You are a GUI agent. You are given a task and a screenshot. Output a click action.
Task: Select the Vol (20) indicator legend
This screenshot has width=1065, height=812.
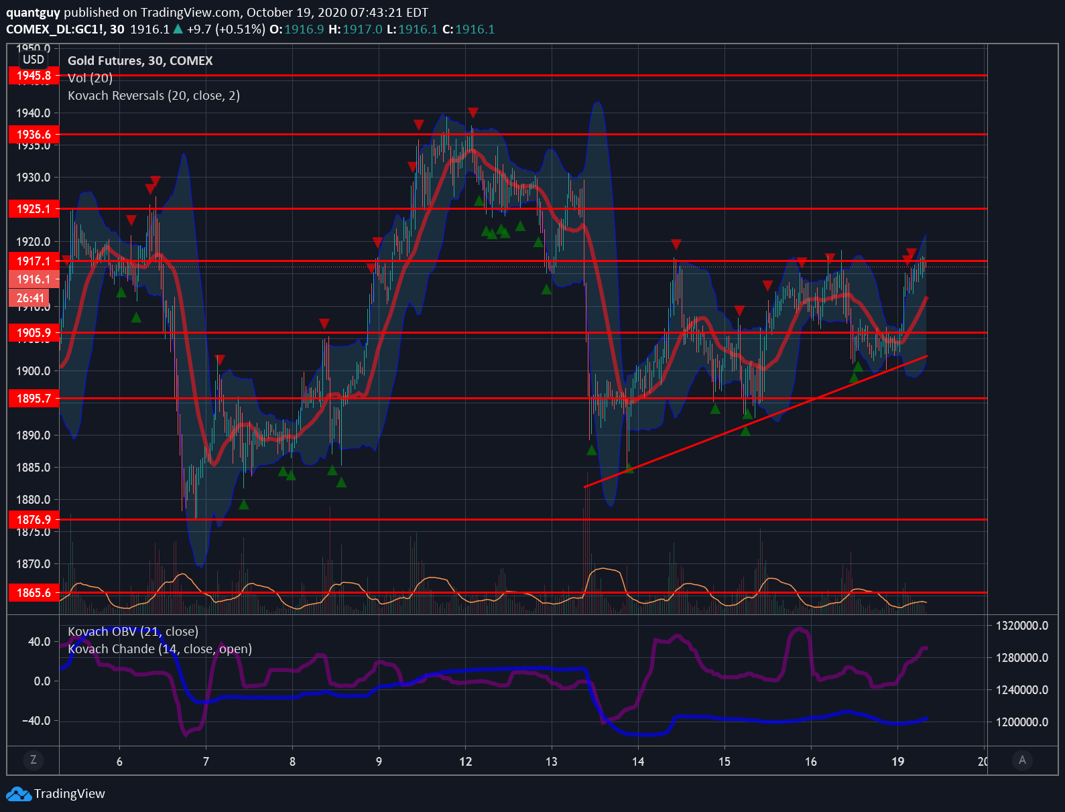(x=90, y=78)
